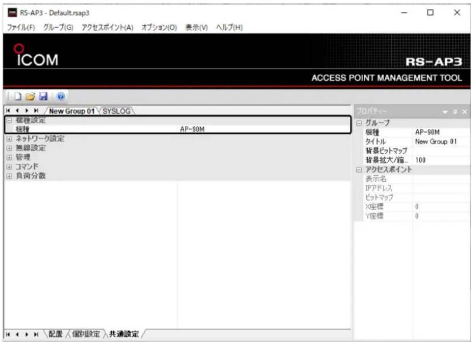Image resolution: width=471 pixels, height=342 pixels.
Task: Click the New file toolbar icon
Action: (x=18, y=96)
